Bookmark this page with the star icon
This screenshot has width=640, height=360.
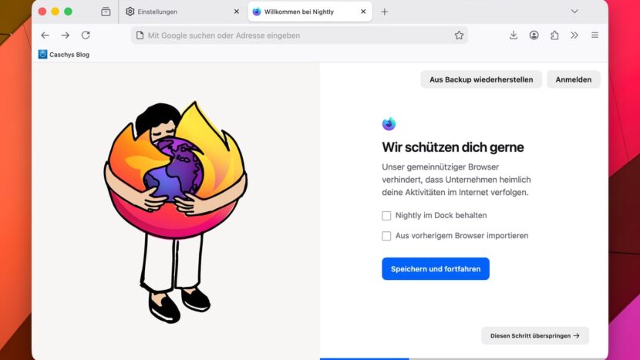pos(460,35)
